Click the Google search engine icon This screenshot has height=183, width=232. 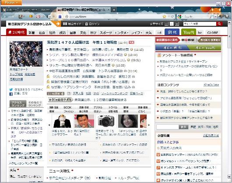tap(179, 17)
